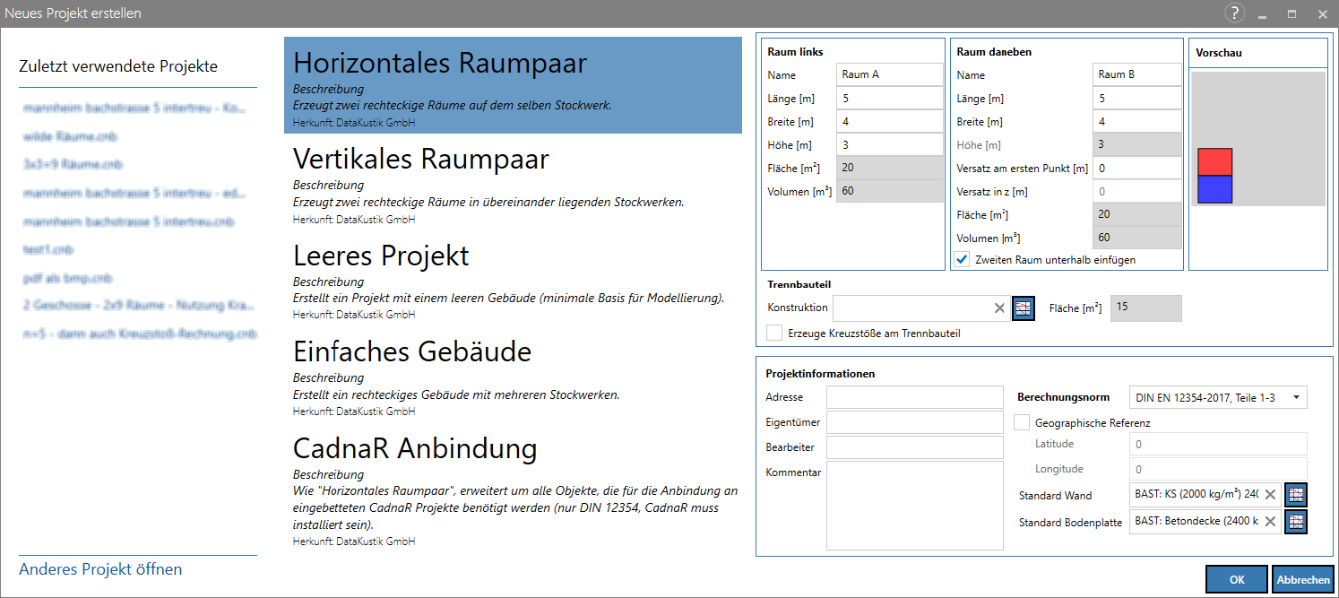Click the Versatz in z field

[1137, 191]
